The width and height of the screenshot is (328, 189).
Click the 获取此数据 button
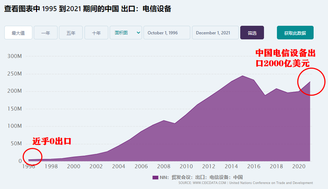pyautogui.click(x=295, y=33)
